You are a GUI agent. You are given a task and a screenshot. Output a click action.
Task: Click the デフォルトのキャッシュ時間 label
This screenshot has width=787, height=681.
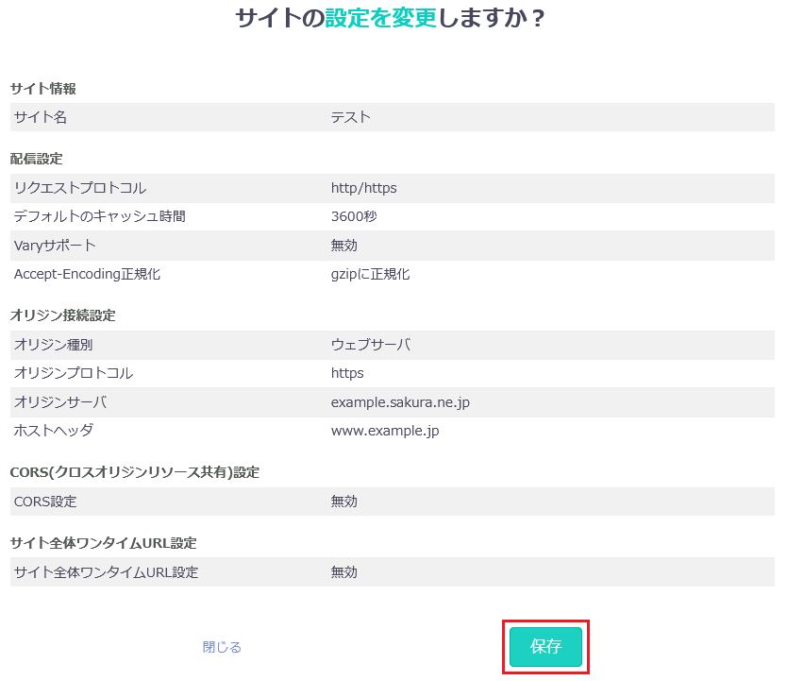click(100, 216)
